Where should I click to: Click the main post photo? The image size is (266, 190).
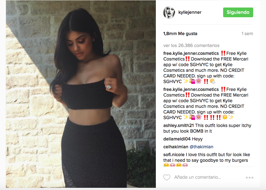(x=81, y=94)
